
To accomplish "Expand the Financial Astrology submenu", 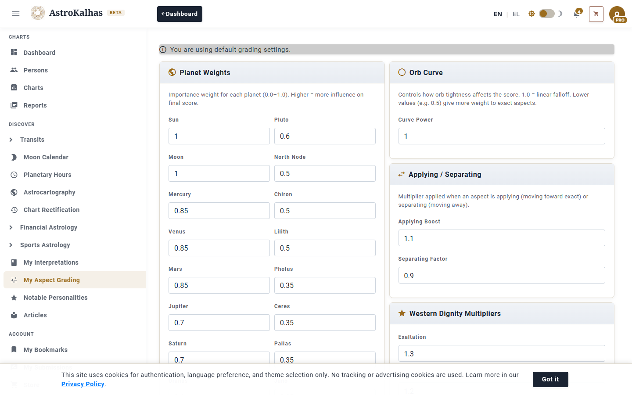I will tap(11, 227).
